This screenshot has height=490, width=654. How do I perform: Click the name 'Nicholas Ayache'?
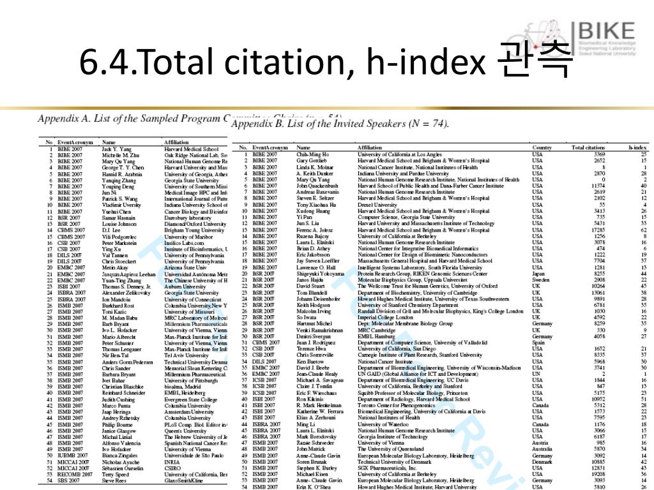pyautogui.click(x=120, y=462)
